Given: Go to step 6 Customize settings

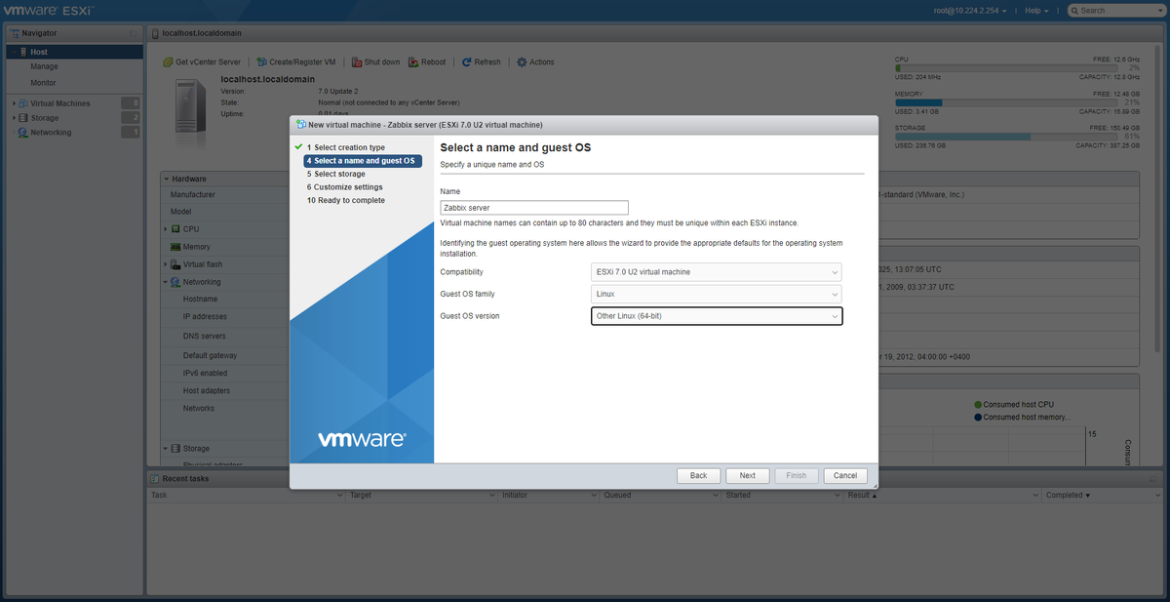Looking at the screenshot, I should tap(344, 187).
